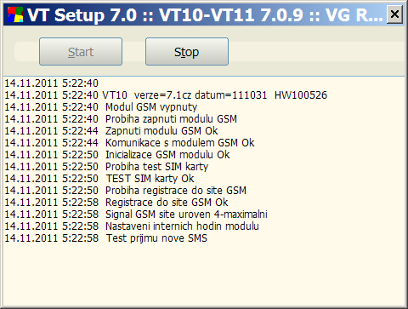408x309 pixels.
Task: Select Nastaveni internich hodin modulu entry
Action: [x=132, y=226]
